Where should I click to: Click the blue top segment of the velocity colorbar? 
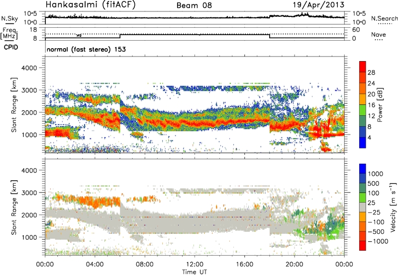point(363,169)
